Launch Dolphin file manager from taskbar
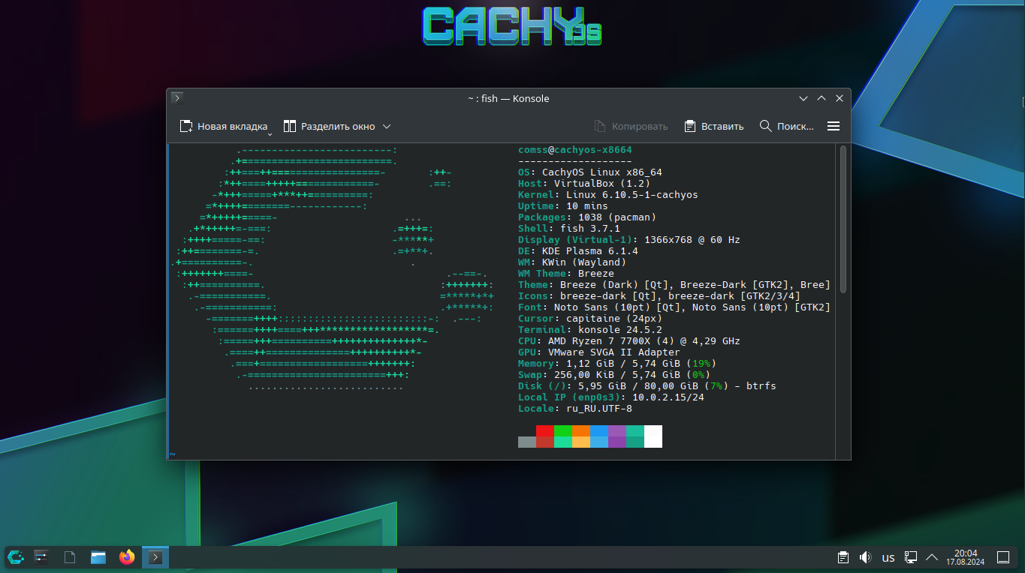Image resolution: width=1025 pixels, height=573 pixels. [98, 556]
